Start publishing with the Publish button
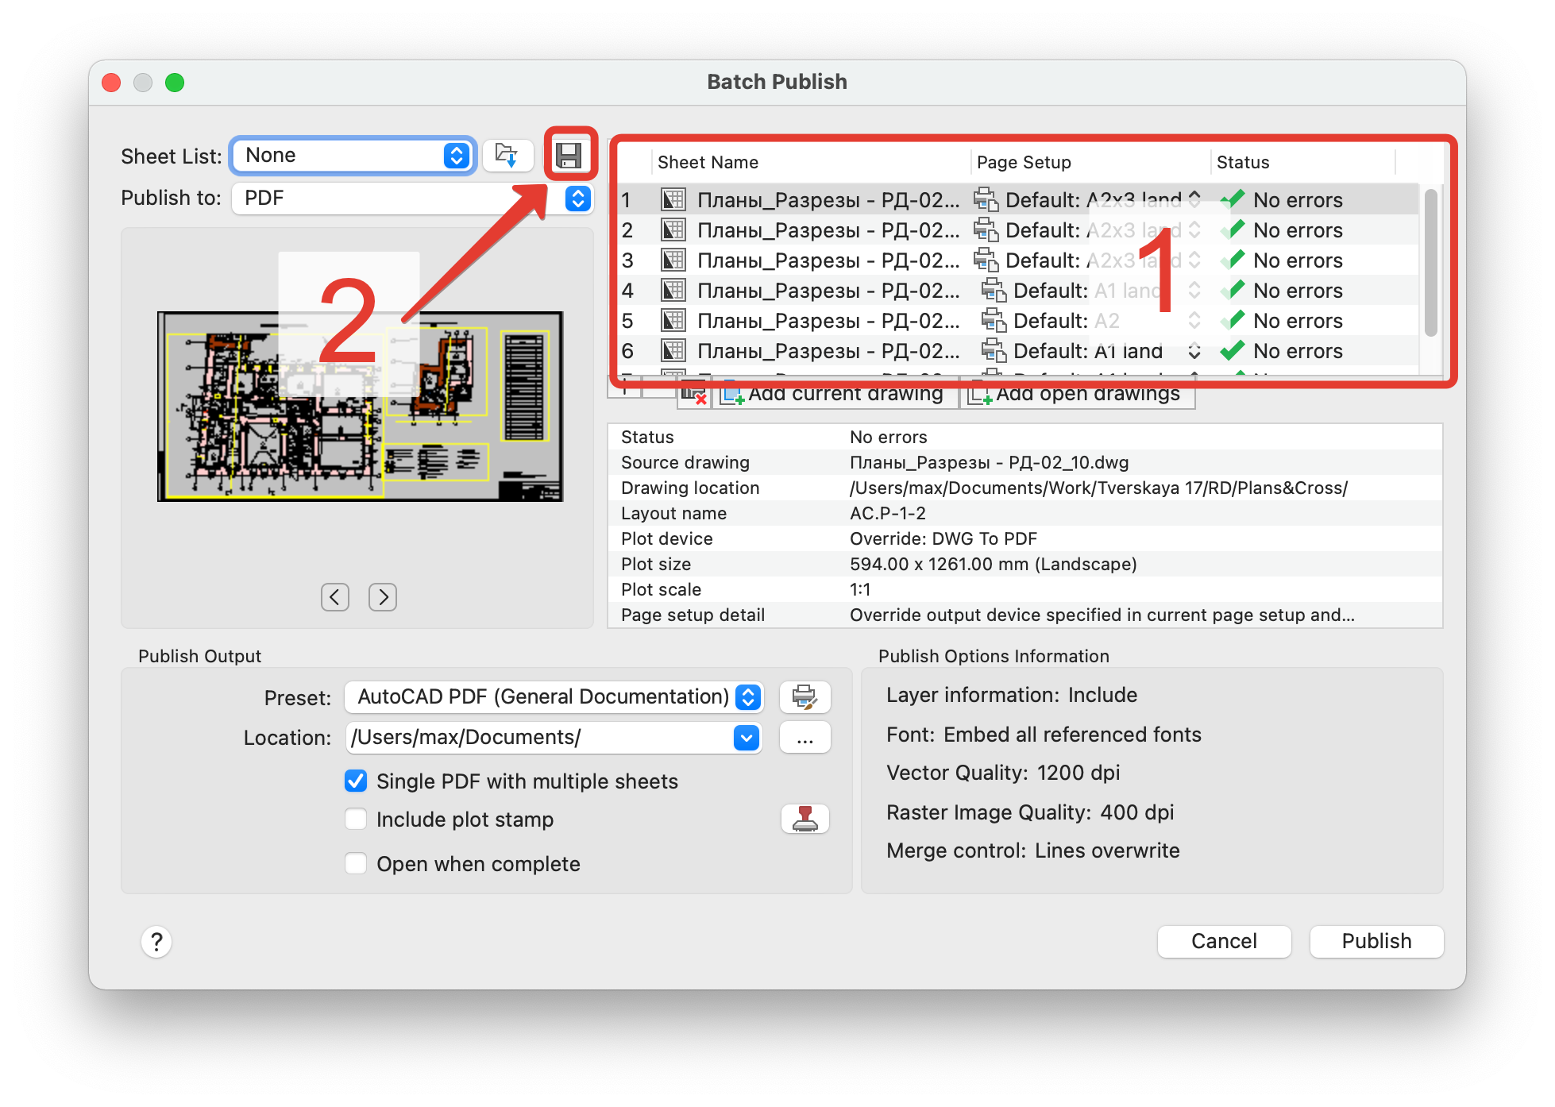Image resolution: width=1555 pixels, height=1107 pixels. (1376, 942)
